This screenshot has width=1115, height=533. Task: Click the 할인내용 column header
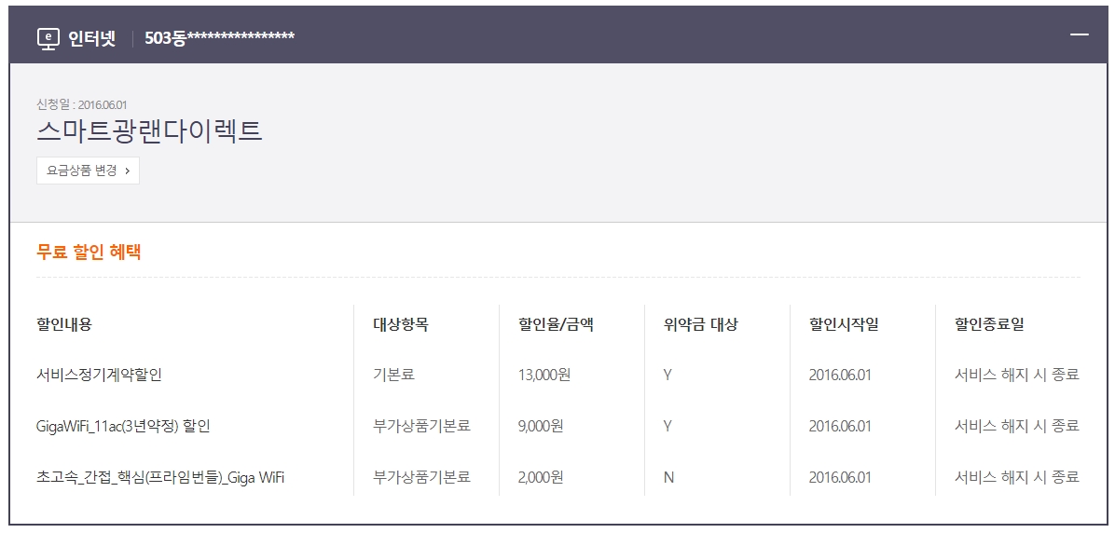pyautogui.click(x=64, y=324)
